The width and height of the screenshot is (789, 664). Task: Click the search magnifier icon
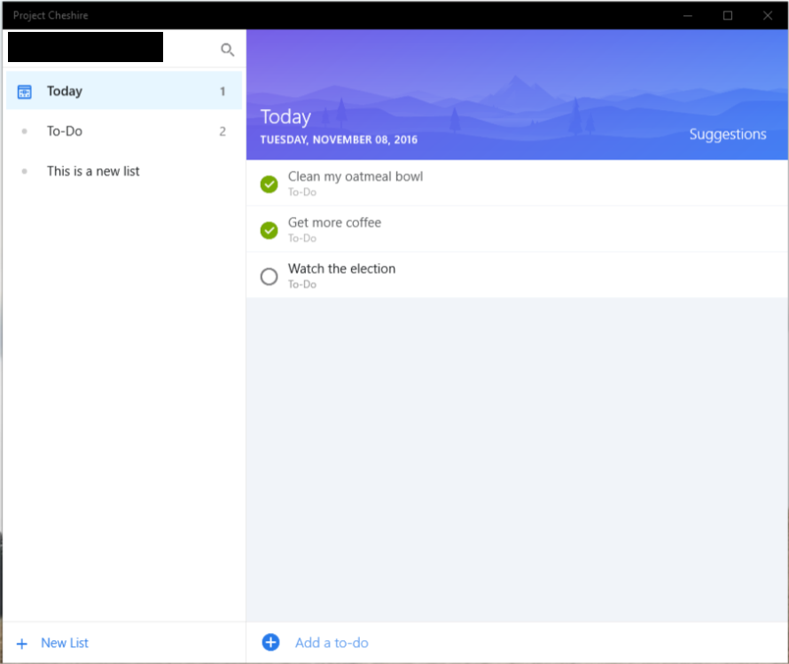click(228, 50)
